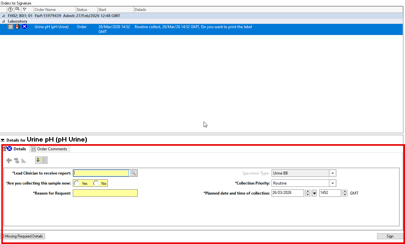Click the Reason for Request field

105,193
